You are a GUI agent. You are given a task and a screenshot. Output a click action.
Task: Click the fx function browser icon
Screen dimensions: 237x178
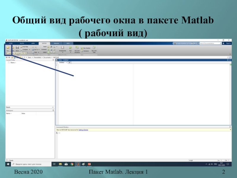[x=57, y=133]
